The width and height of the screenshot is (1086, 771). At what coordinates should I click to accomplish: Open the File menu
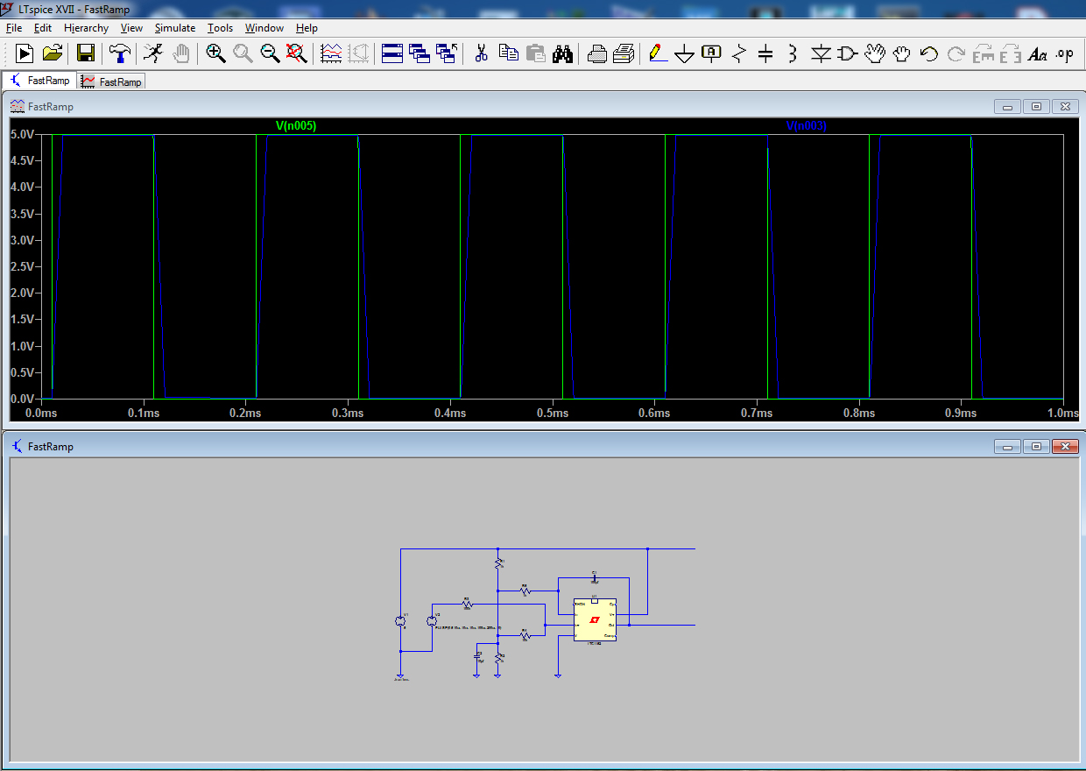14,28
